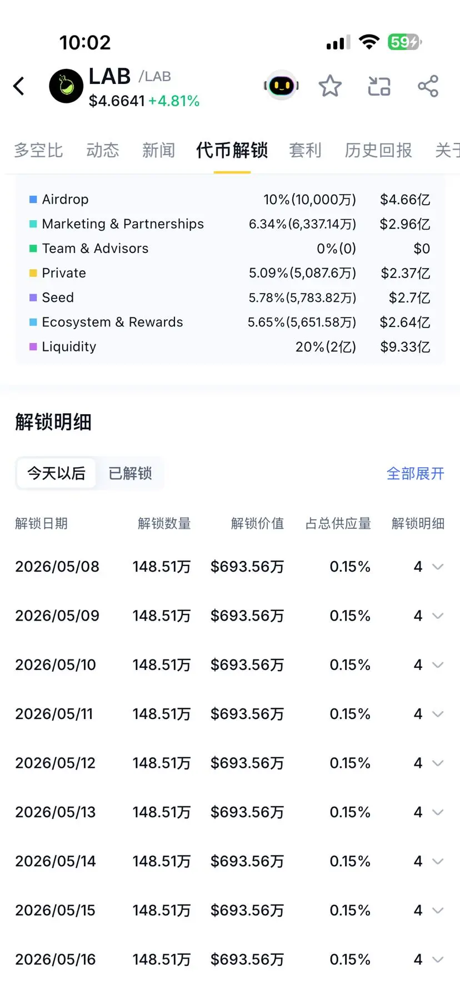Tap the +4.81% price change
Screen dimensions: 460x997
[174, 101]
